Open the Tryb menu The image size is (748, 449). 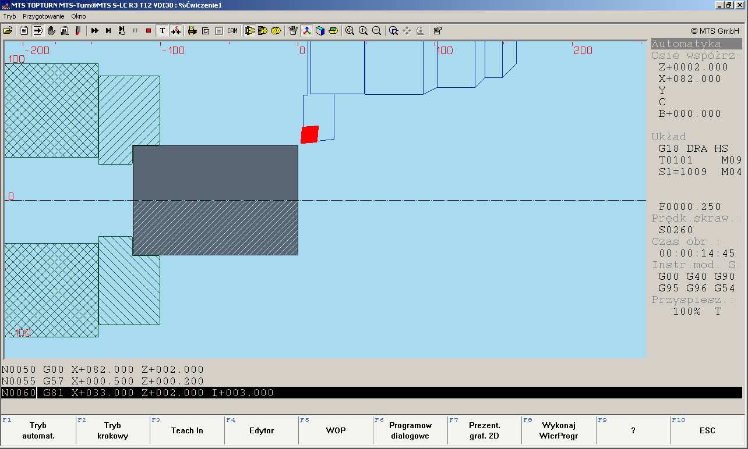pos(9,16)
